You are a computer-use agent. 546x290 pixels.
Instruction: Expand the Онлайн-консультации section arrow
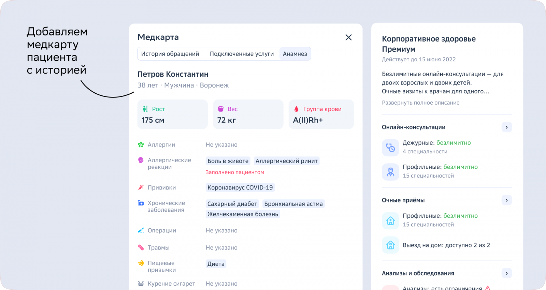click(506, 127)
